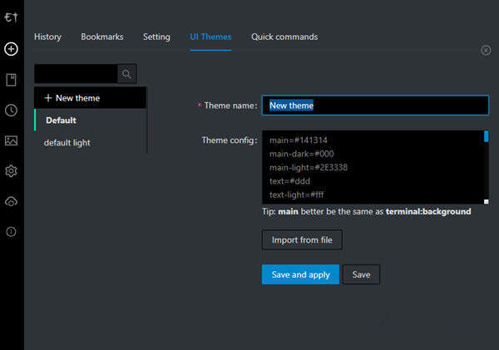Switch to the Bookmarks tab

click(102, 37)
